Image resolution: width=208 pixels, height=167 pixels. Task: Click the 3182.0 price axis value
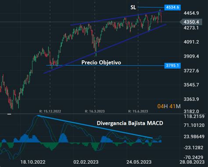[x=191, y=111]
